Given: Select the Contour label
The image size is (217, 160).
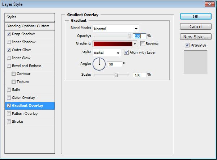Looking at the screenshot, I should click(x=24, y=74).
